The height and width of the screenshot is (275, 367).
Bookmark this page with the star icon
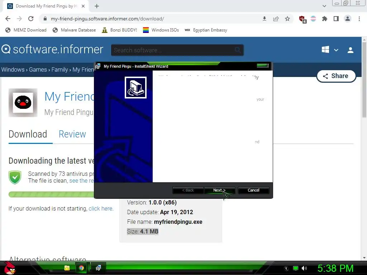[287, 19]
